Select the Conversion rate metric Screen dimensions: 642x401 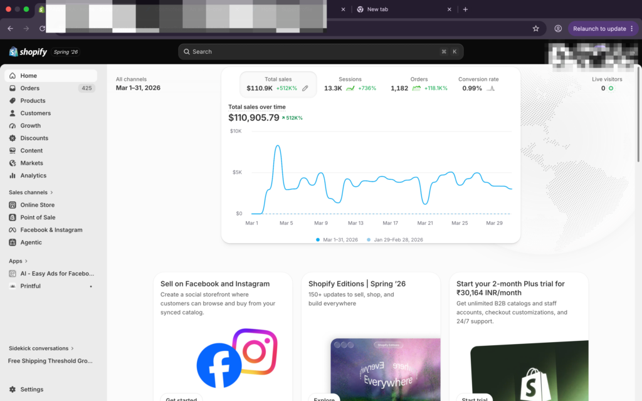click(478, 85)
